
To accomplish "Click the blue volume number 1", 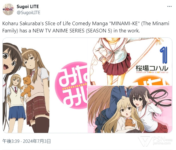I will [x=164, y=55].
